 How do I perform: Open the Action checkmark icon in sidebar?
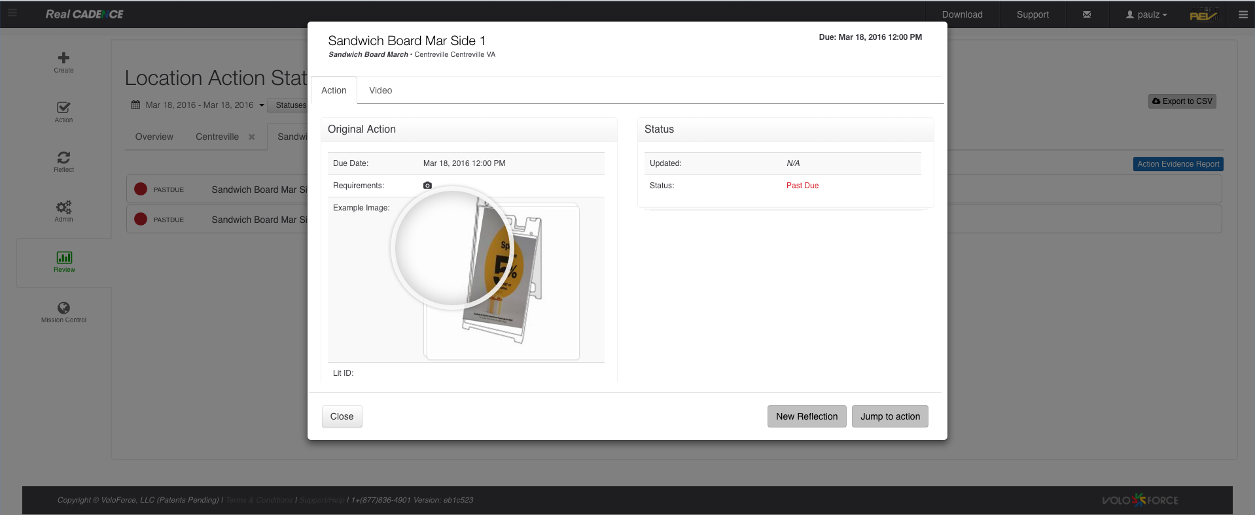63,108
